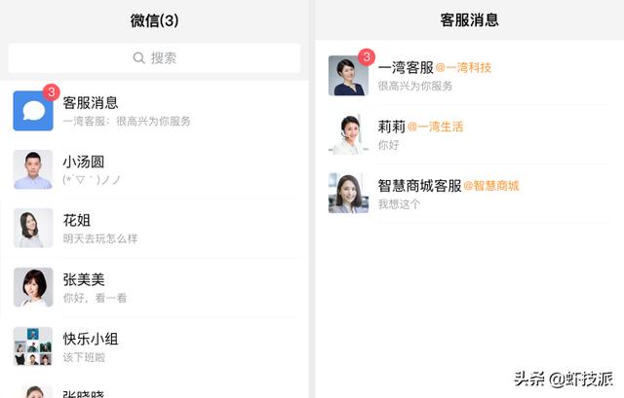Open the 快乐小组 group chat

pos(175,347)
